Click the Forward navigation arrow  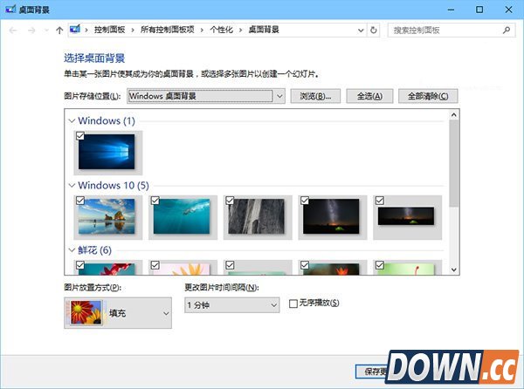click(31, 31)
